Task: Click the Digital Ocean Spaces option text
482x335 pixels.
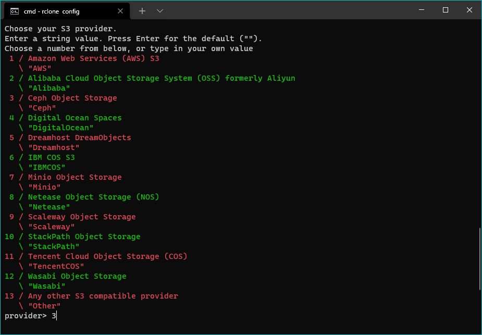Action: coord(75,118)
